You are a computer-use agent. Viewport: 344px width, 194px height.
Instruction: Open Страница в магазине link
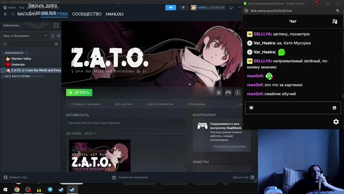click(85, 104)
